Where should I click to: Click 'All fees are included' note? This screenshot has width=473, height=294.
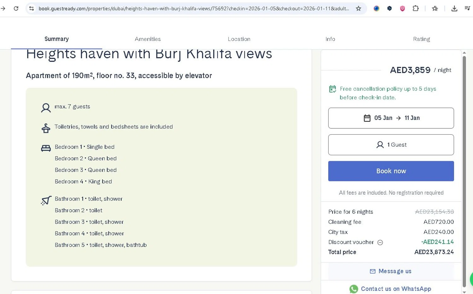[391, 193]
